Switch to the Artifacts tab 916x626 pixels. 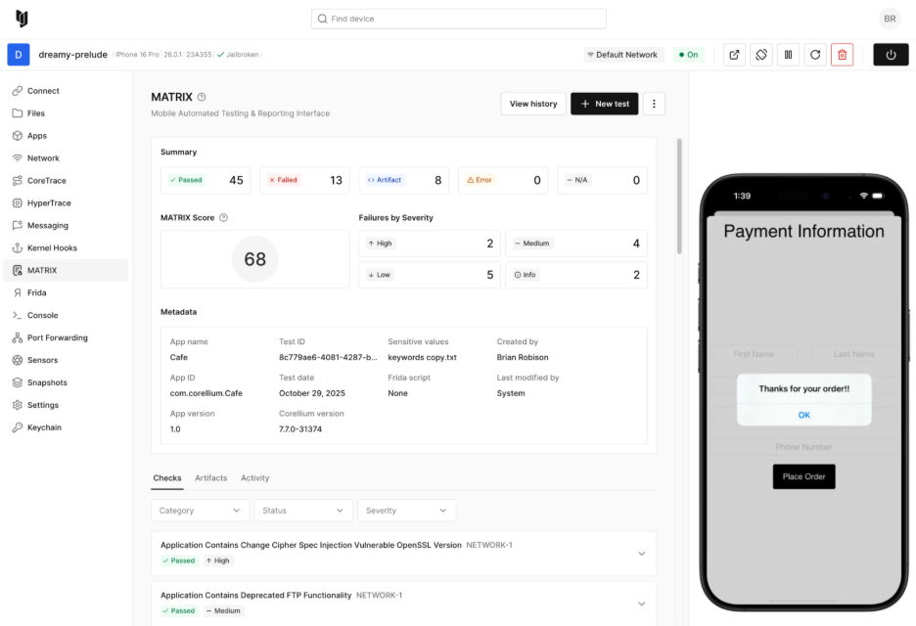pos(210,478)
